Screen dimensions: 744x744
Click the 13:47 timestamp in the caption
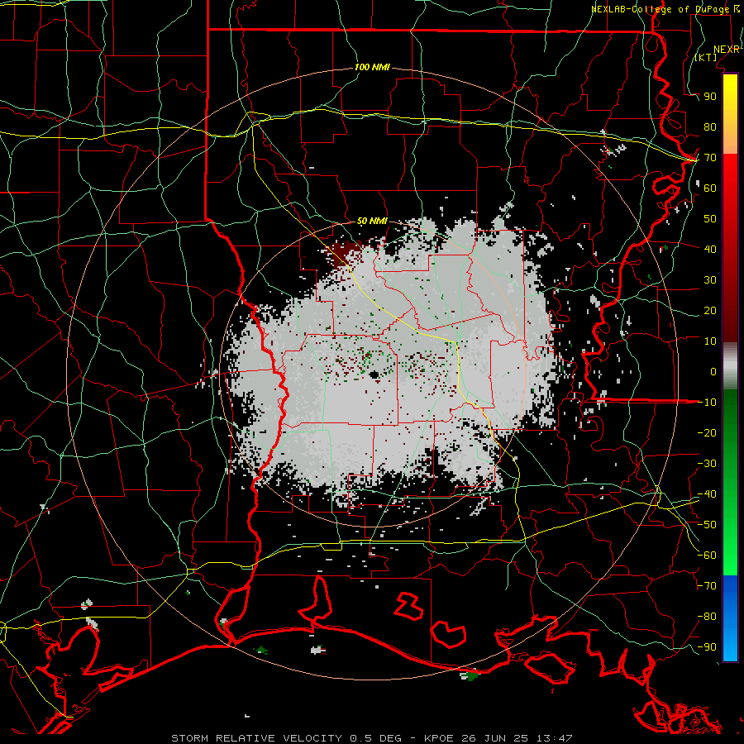(x=555, y=738)
